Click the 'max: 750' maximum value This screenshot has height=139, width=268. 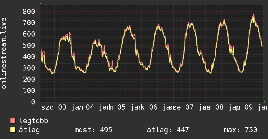pyautogui.click(x=240, y=130)
